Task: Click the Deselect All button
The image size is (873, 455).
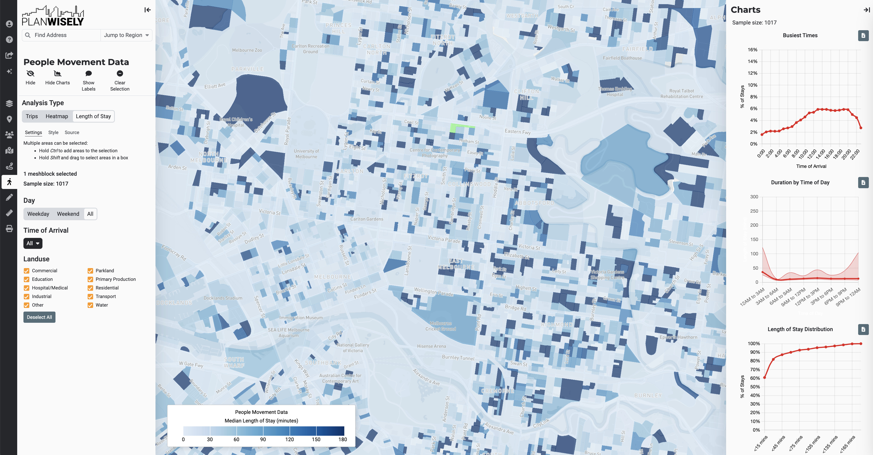Action: coord(39,317)
